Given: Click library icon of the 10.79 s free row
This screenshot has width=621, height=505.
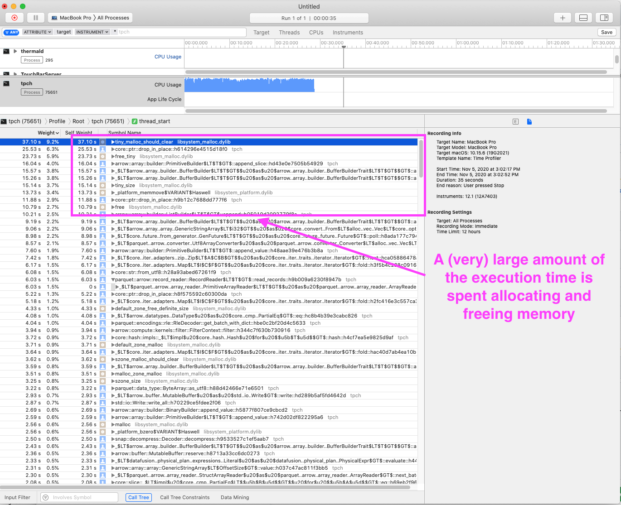Looking at the screenshot, I should [x=103, y=207].
